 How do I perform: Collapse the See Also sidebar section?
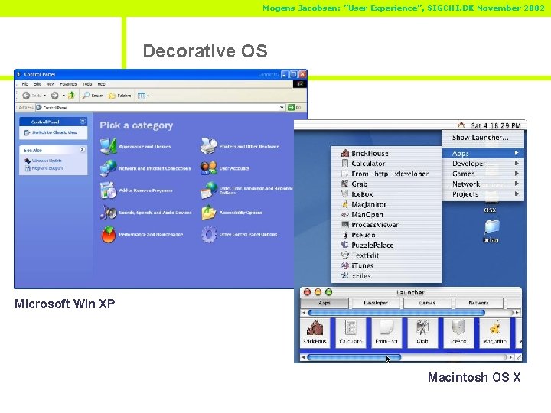[82, 150]
